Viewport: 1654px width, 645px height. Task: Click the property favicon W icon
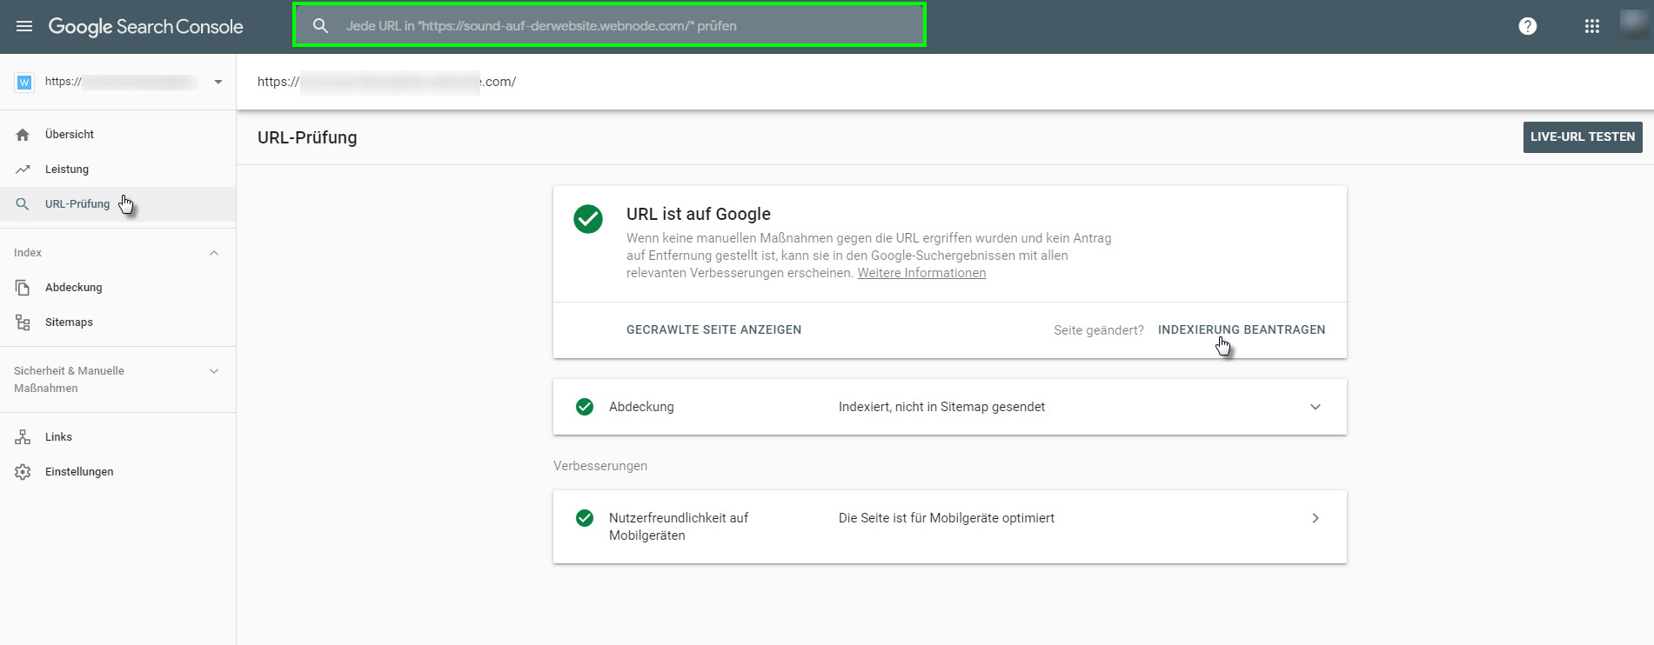[x=24, y=82]
